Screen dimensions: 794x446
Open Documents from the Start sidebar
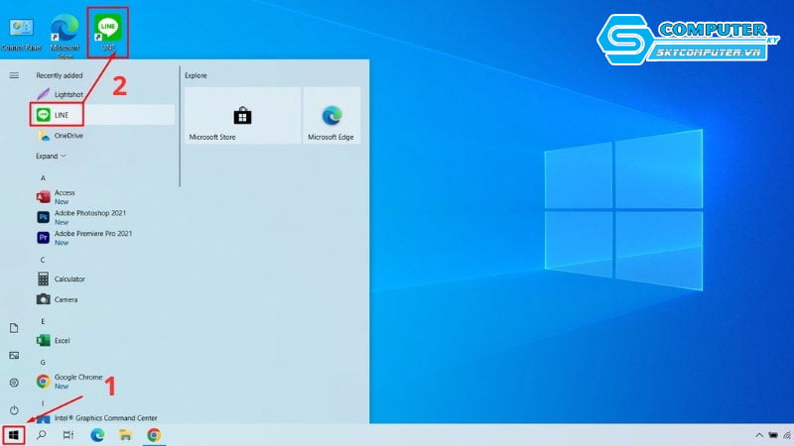pos(14,328)
